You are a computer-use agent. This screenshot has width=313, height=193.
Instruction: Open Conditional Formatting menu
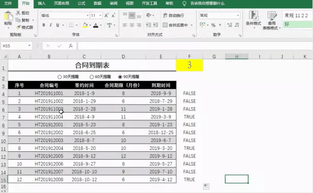[253, 20]
